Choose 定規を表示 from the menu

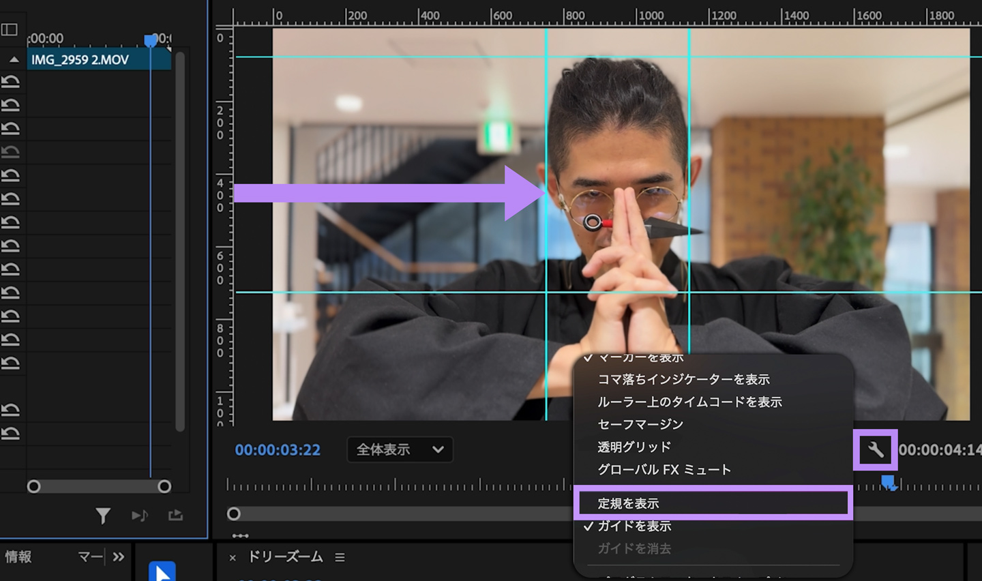point(713,503)
